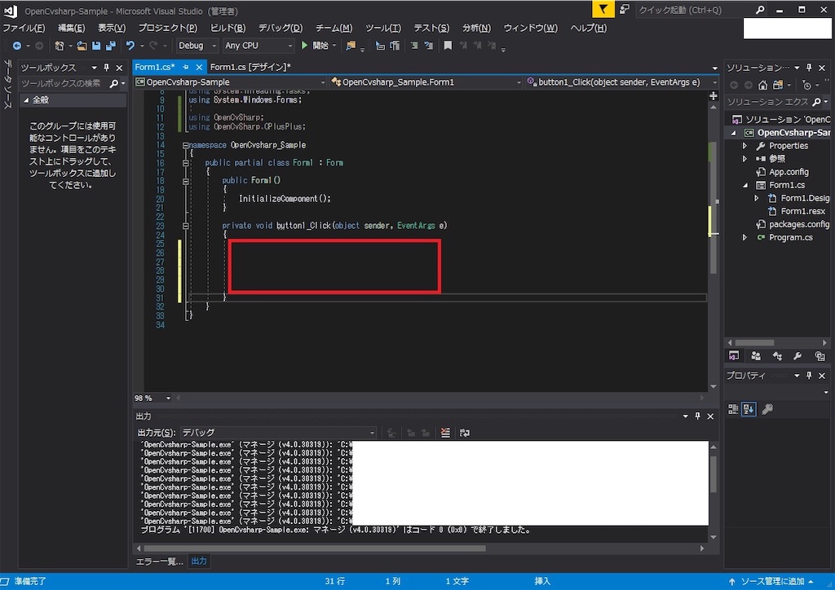Open the ツール(T) menu
835x590 pixels.
(383, 29)
